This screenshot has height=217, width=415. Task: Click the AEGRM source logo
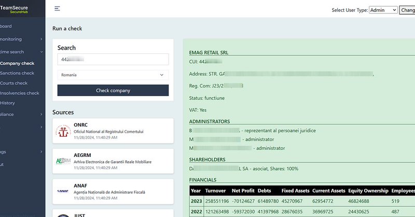pyautogui.click(x=63, y=161)
